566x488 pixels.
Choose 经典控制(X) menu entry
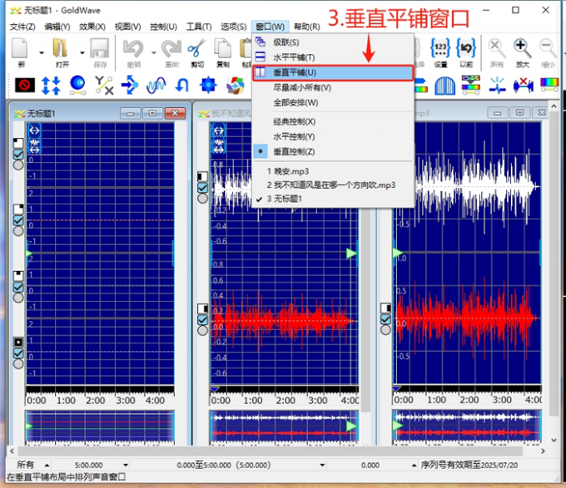point(333,121)
